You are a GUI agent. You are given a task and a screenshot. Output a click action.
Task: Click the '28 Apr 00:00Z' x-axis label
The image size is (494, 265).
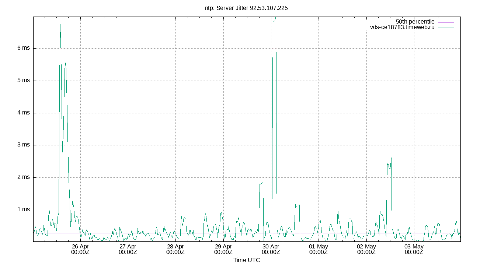click(175, 249)
